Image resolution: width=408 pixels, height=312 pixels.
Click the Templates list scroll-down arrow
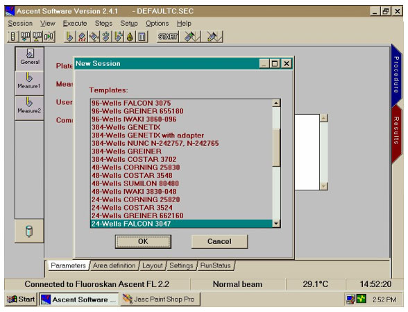276,224
